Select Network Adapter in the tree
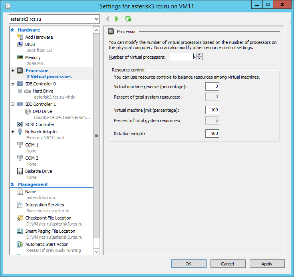The height and width of the screenshot is (277, 294). (x=42, y=132)
